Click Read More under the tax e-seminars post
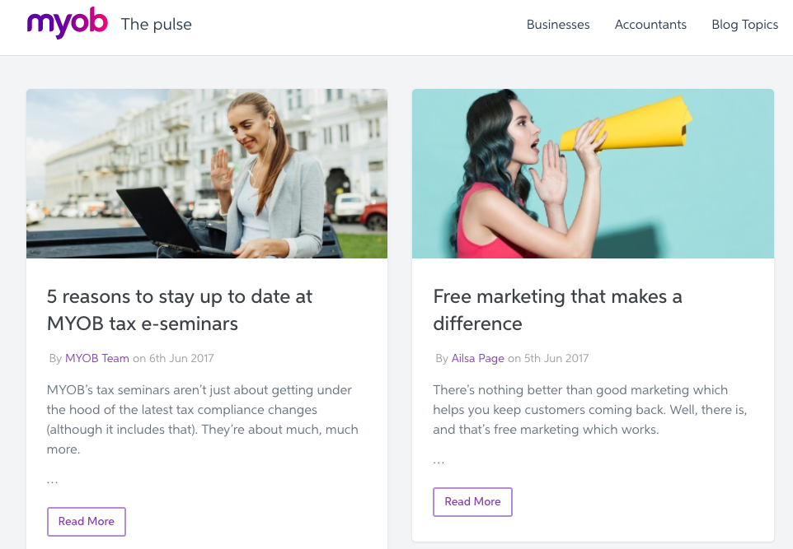The image size is (793, 549). (x=86, y=521)
